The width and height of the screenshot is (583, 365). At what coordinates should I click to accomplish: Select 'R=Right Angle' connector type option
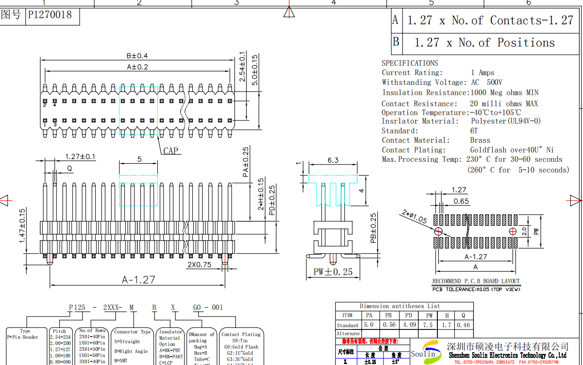tap(131, 351)
